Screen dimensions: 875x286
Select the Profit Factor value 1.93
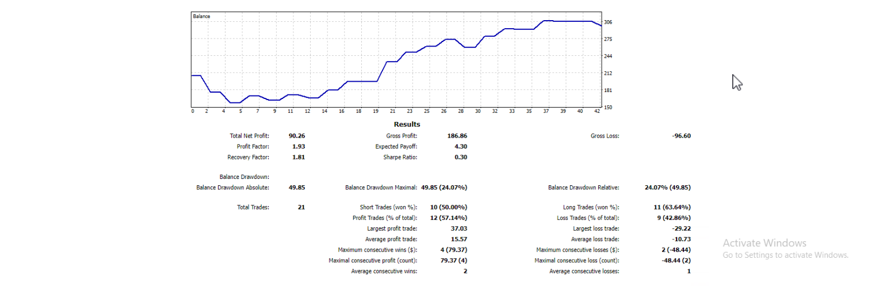point(299,147)
